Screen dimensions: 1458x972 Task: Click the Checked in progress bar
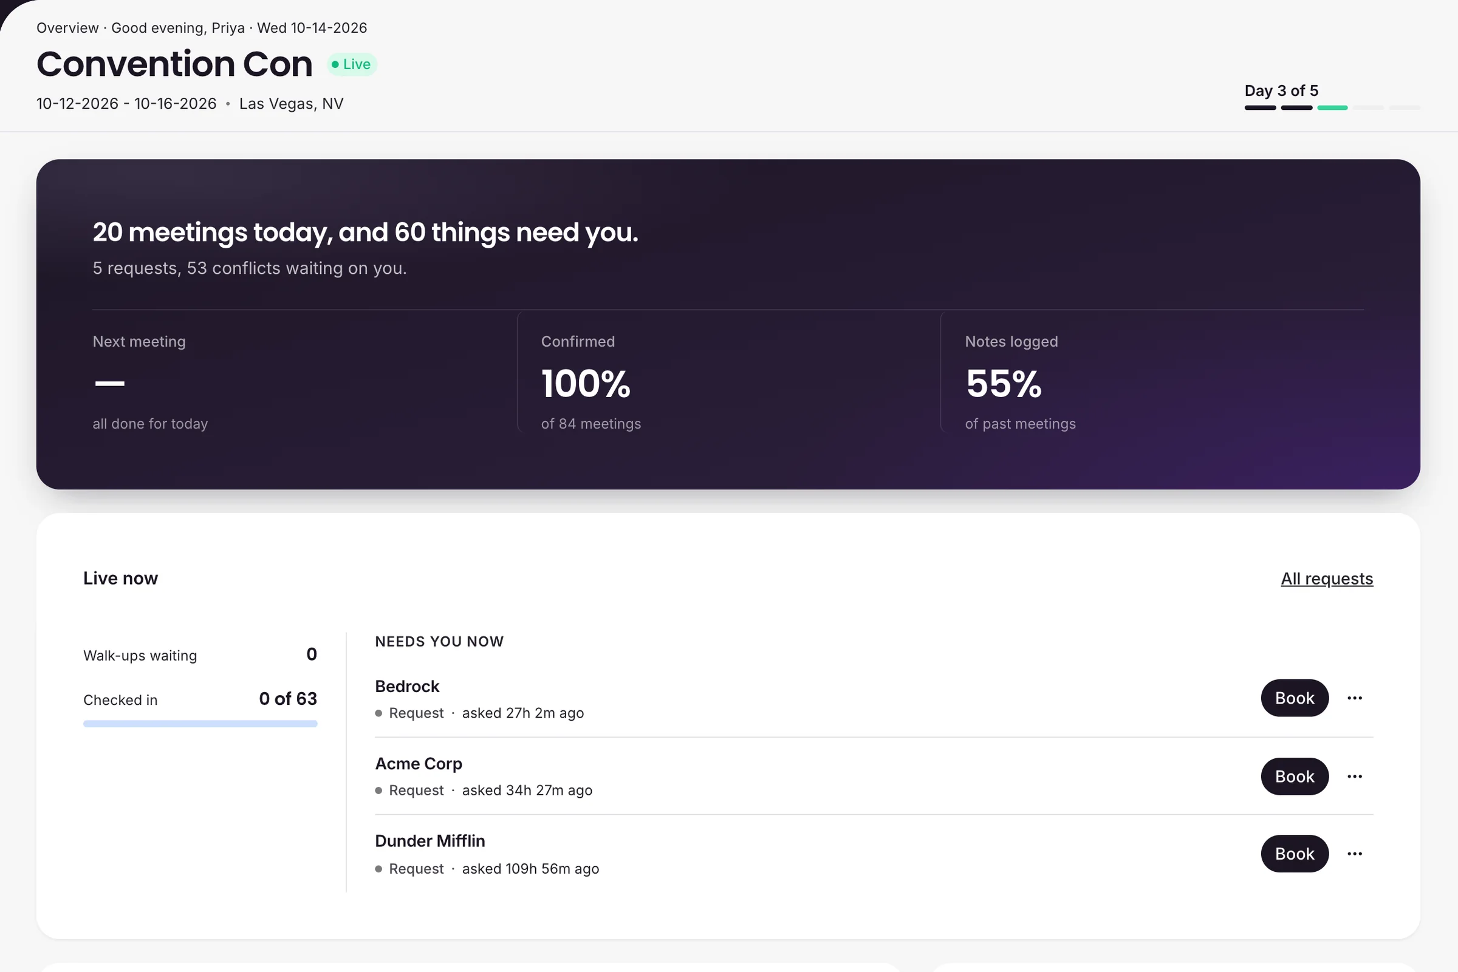200,724
